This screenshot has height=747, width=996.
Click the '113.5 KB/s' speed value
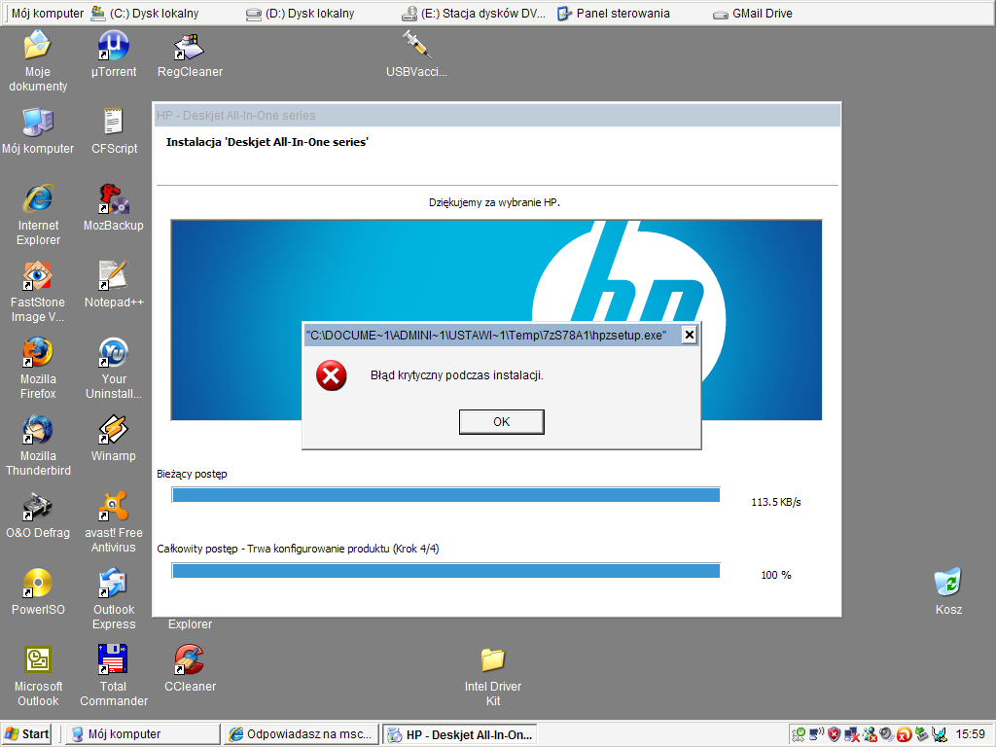click(x=775, y=503)
